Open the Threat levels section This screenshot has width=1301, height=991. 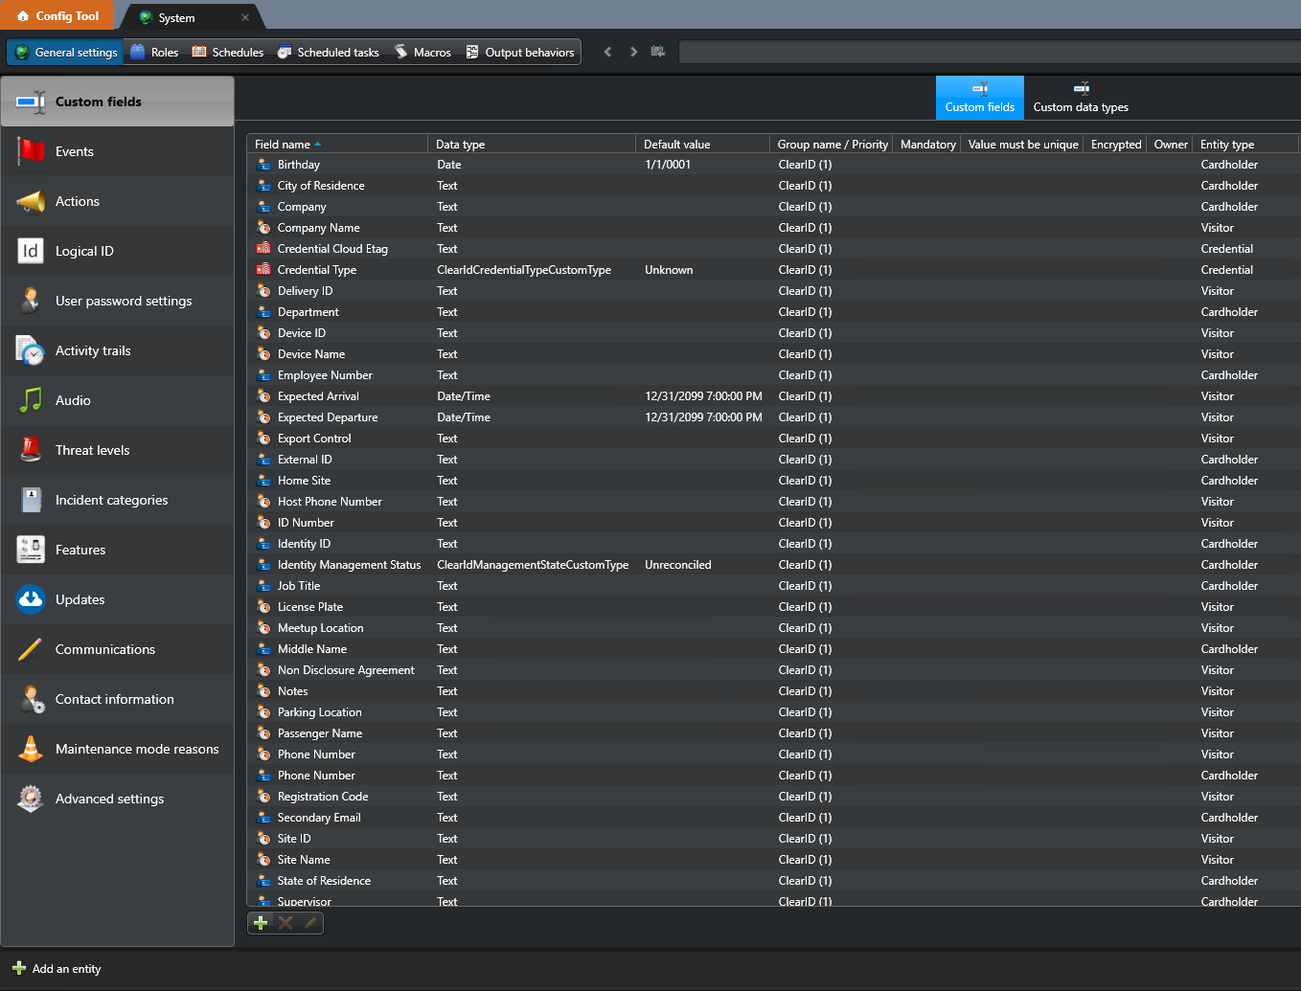pyautogui.click(x=92, y=450)
